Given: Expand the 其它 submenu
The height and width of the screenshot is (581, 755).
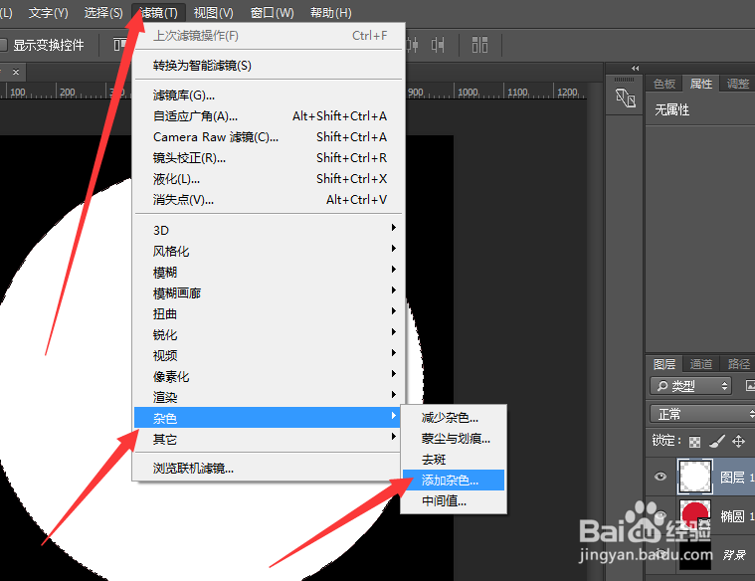Looking at the screenshot, I should tap(269, 439).
